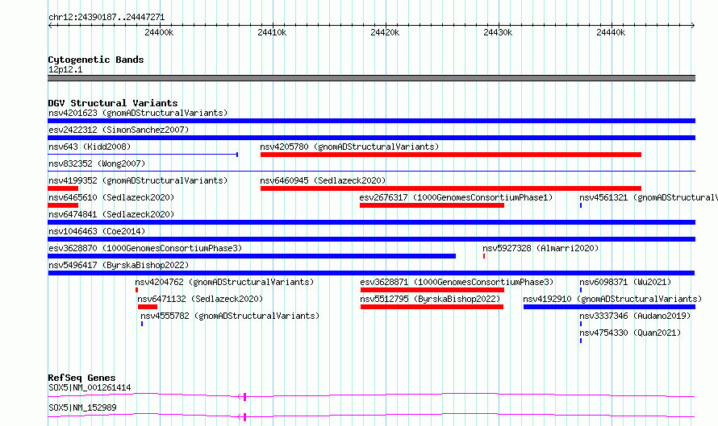The width and height of the screenshot is (718, 426).
Task: Click the nsv832352 Wong2007 label
Action: click(97, 163)
